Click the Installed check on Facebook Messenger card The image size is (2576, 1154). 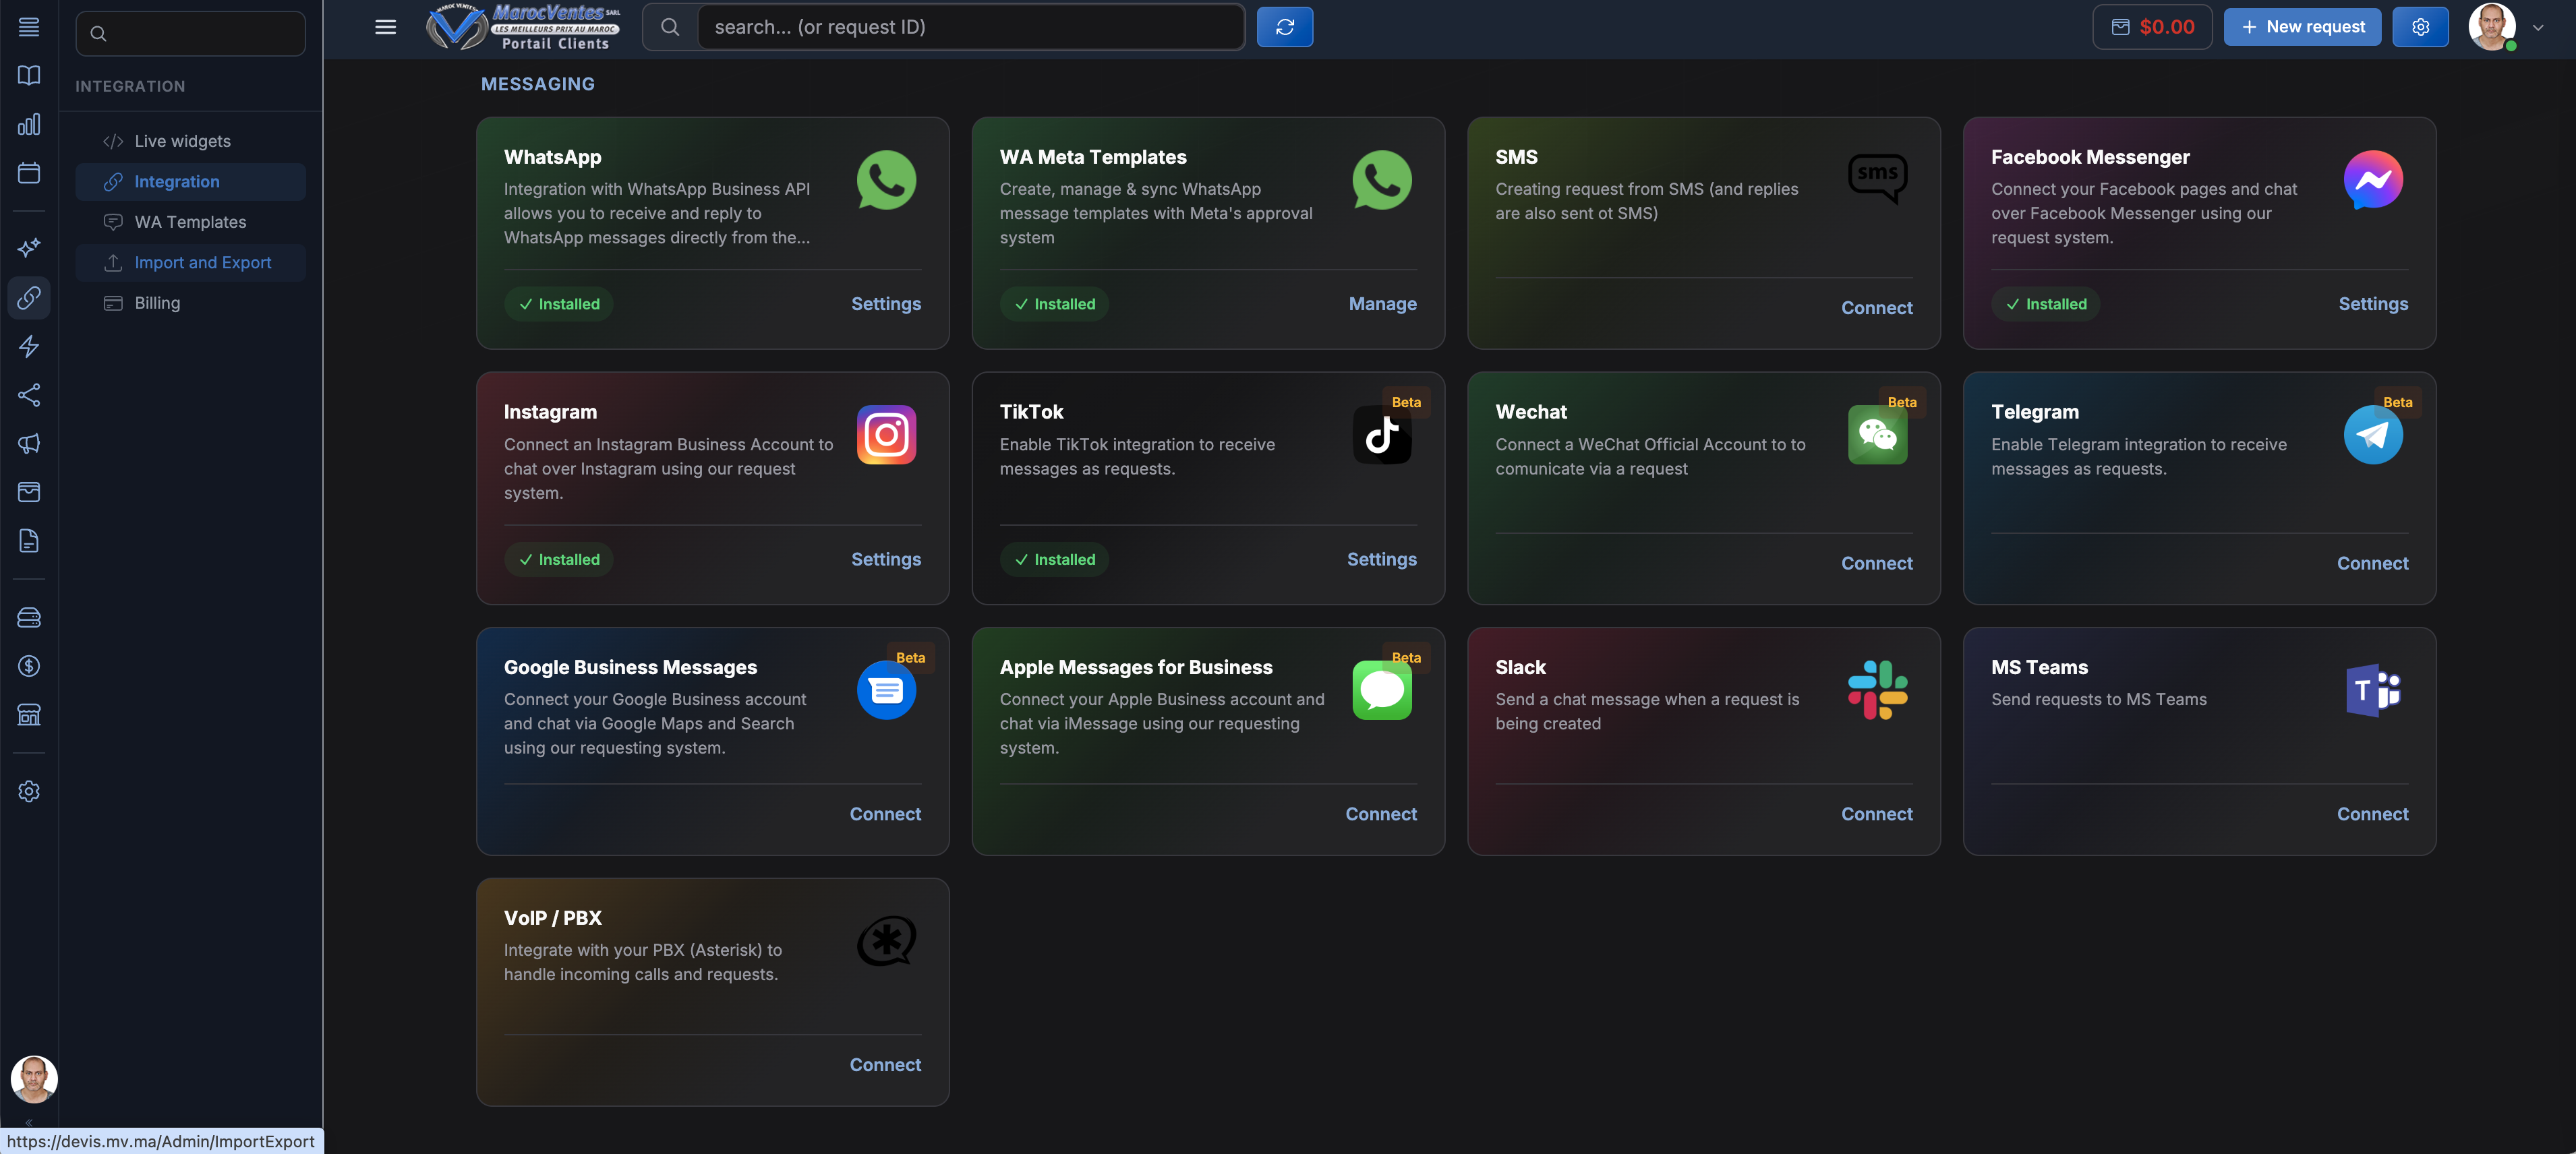pyautogui.click(x=2046, y=303)
